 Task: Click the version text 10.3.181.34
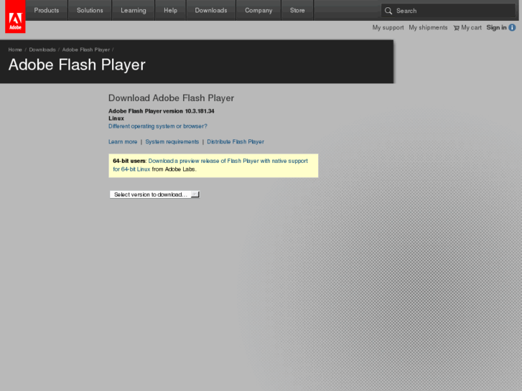200,111
